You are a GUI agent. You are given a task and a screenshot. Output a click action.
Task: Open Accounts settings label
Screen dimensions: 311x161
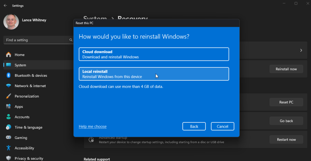tap(22, 117)
